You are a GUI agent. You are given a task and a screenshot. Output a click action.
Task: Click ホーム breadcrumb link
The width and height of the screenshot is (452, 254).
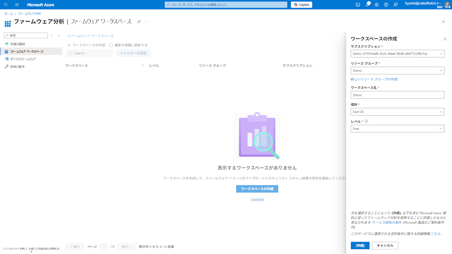click(8, 14)
